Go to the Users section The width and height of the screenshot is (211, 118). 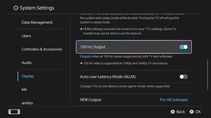pos(26,36)
